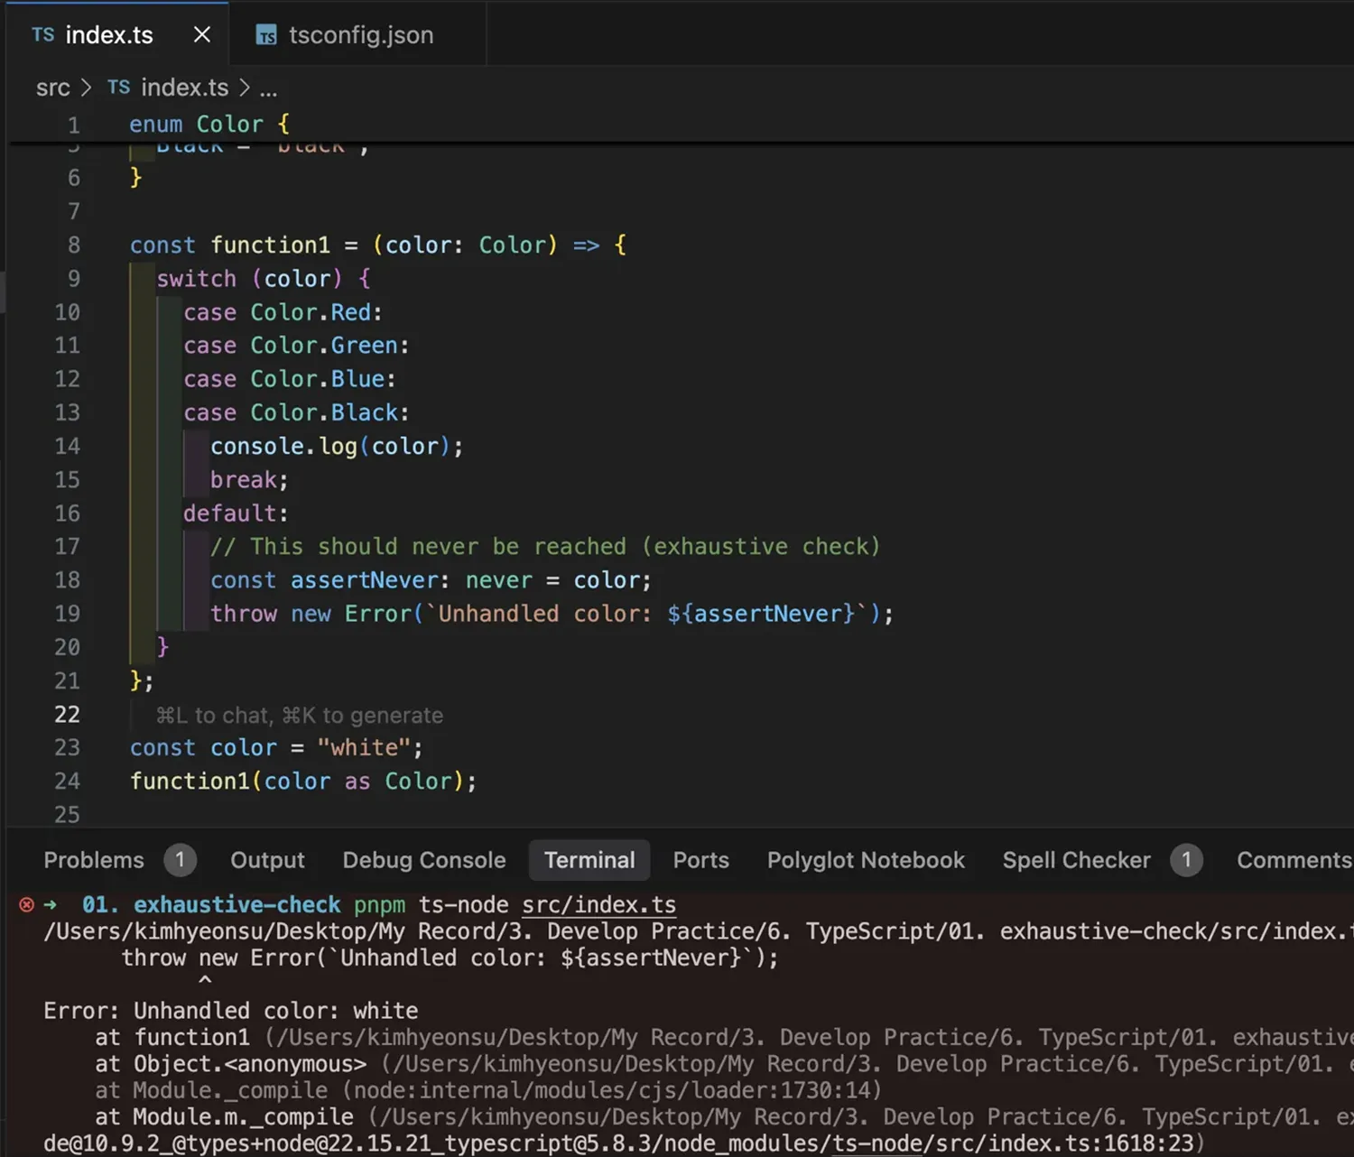Expand the breadcrumb ellipsis symbol picker
The width and height of the screenshot is (1354, 1157).
click(268, 88)
